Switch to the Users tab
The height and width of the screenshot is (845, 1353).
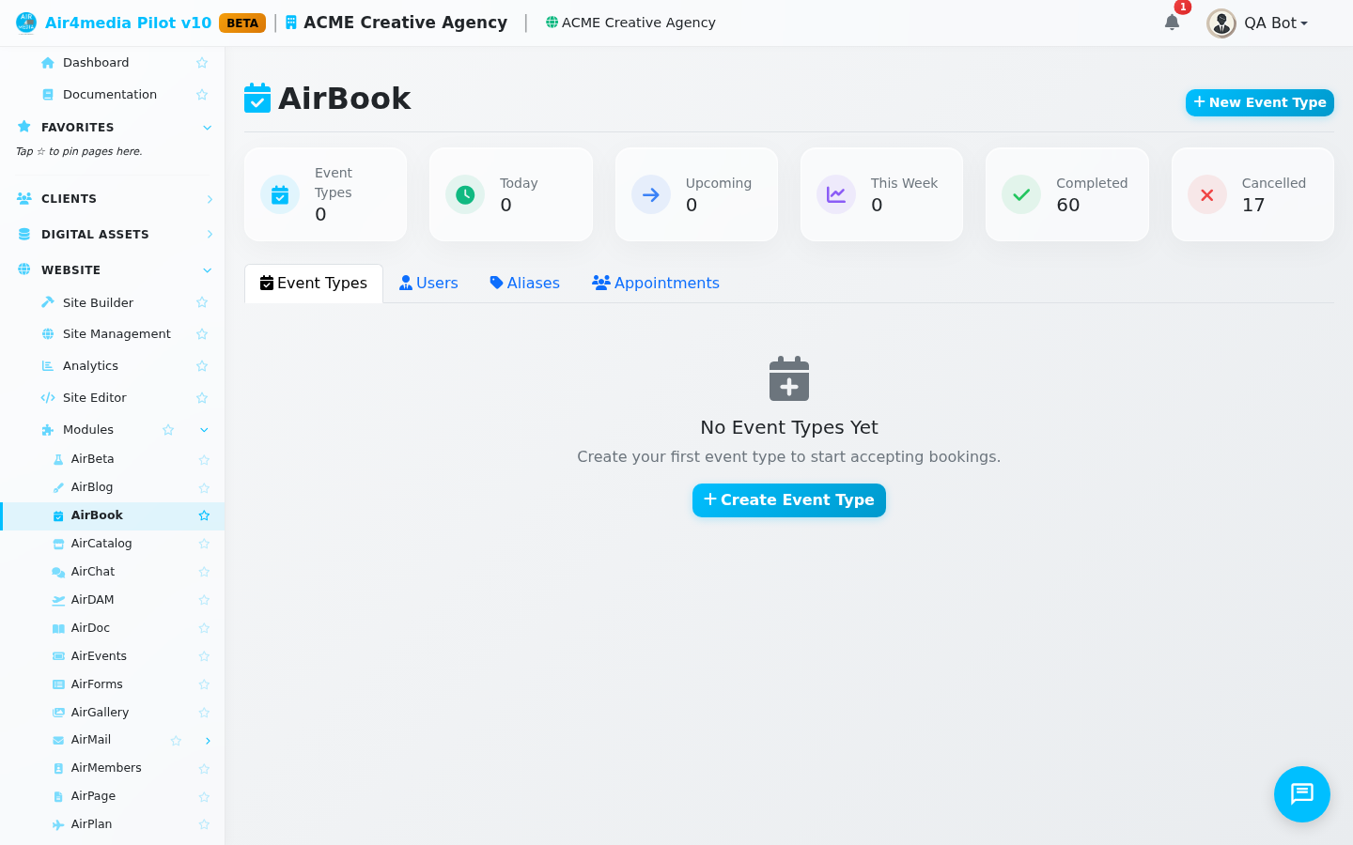428,284
